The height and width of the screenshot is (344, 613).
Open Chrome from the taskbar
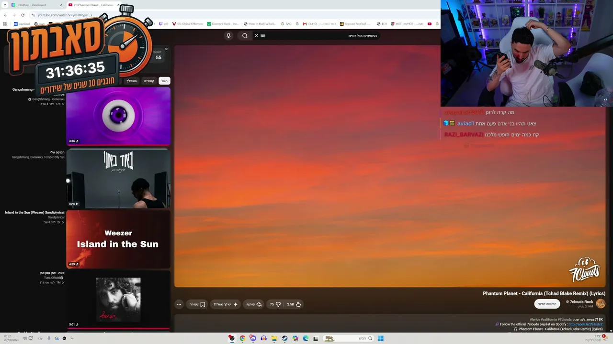pos(242,338)
